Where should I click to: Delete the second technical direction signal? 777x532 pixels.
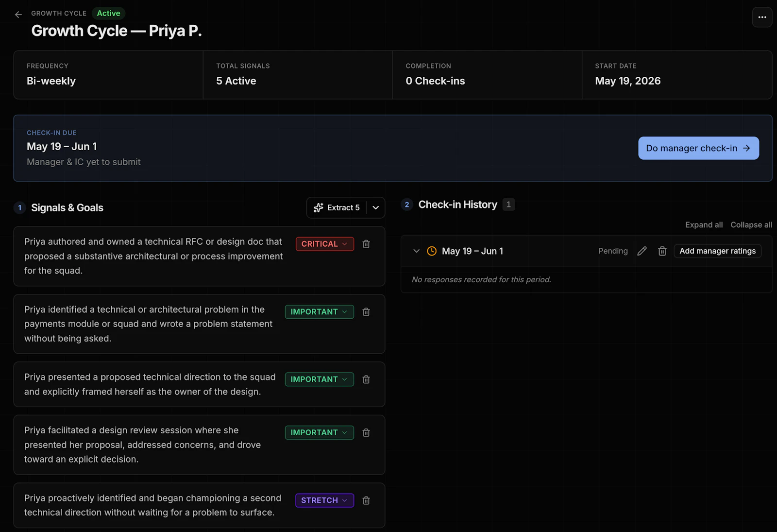tap(366, 500)
